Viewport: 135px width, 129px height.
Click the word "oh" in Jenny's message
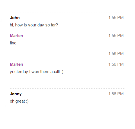point(12,101)
